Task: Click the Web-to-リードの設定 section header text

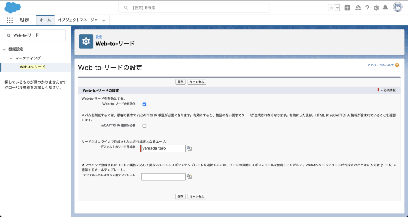Action: click(x=101, y=90)
